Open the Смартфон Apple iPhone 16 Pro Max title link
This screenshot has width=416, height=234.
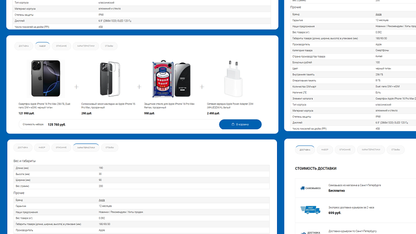(x=44, y=105)
